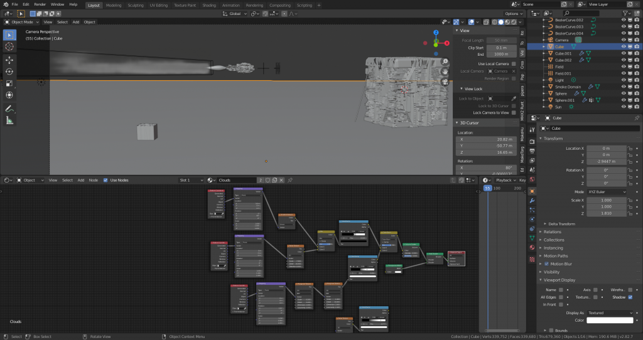Open the Render menu

(x=40, y=4)
